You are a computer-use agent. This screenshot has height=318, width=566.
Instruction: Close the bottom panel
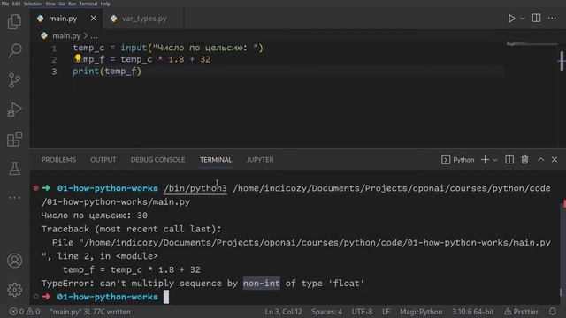(555, 159)
